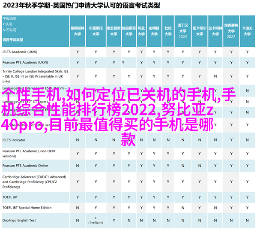
Task: Select the Pearson PTE Academic (UKVI) row label
Action: 25,62
